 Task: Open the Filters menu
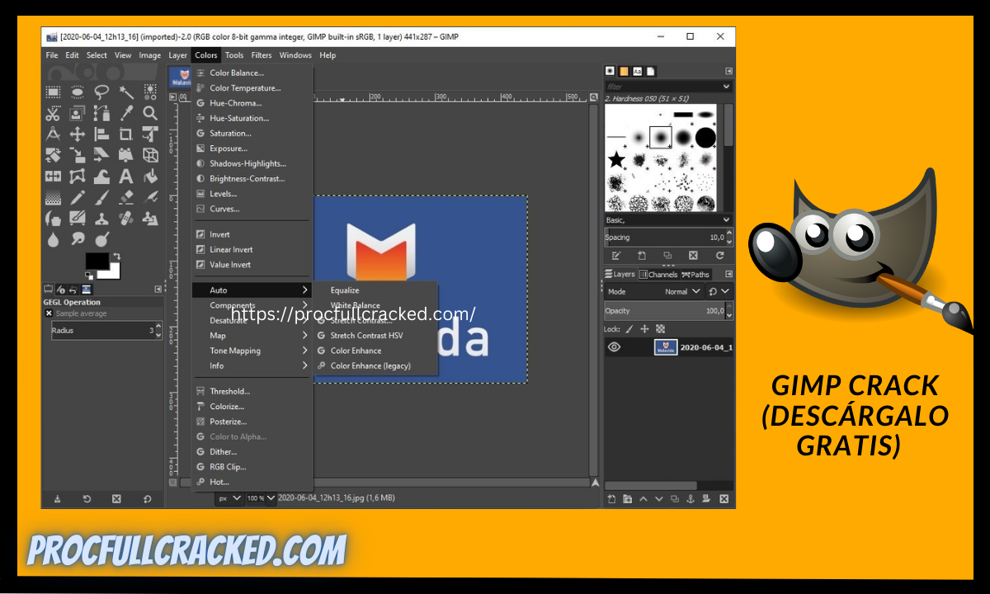pos(262,55)
